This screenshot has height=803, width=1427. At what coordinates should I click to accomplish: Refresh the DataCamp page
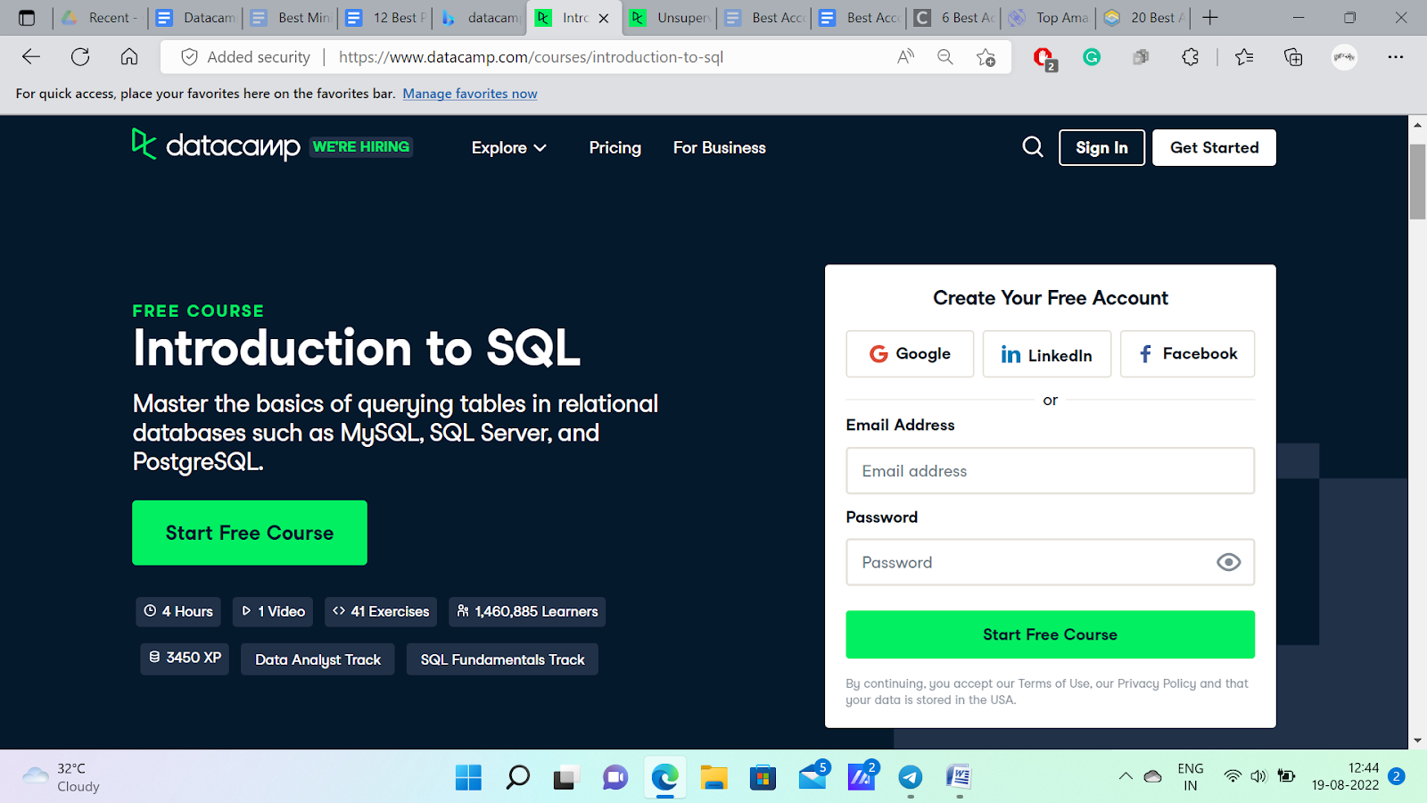80,57
